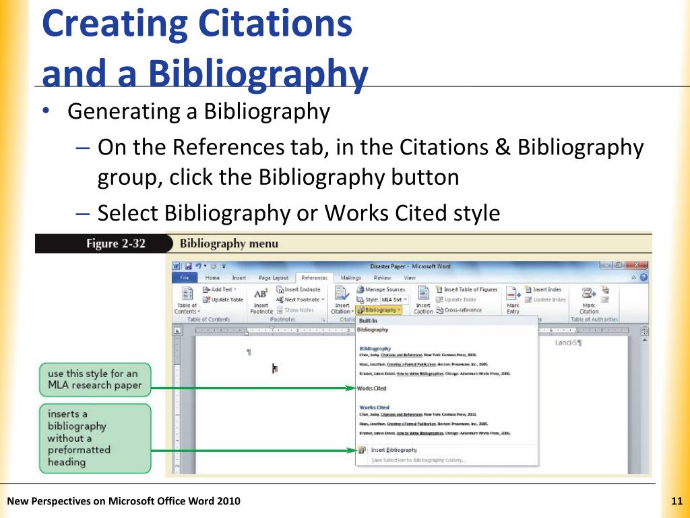Switch to the Insert ribbon tab
Screen dimensions: 690x518
[239, 278]
